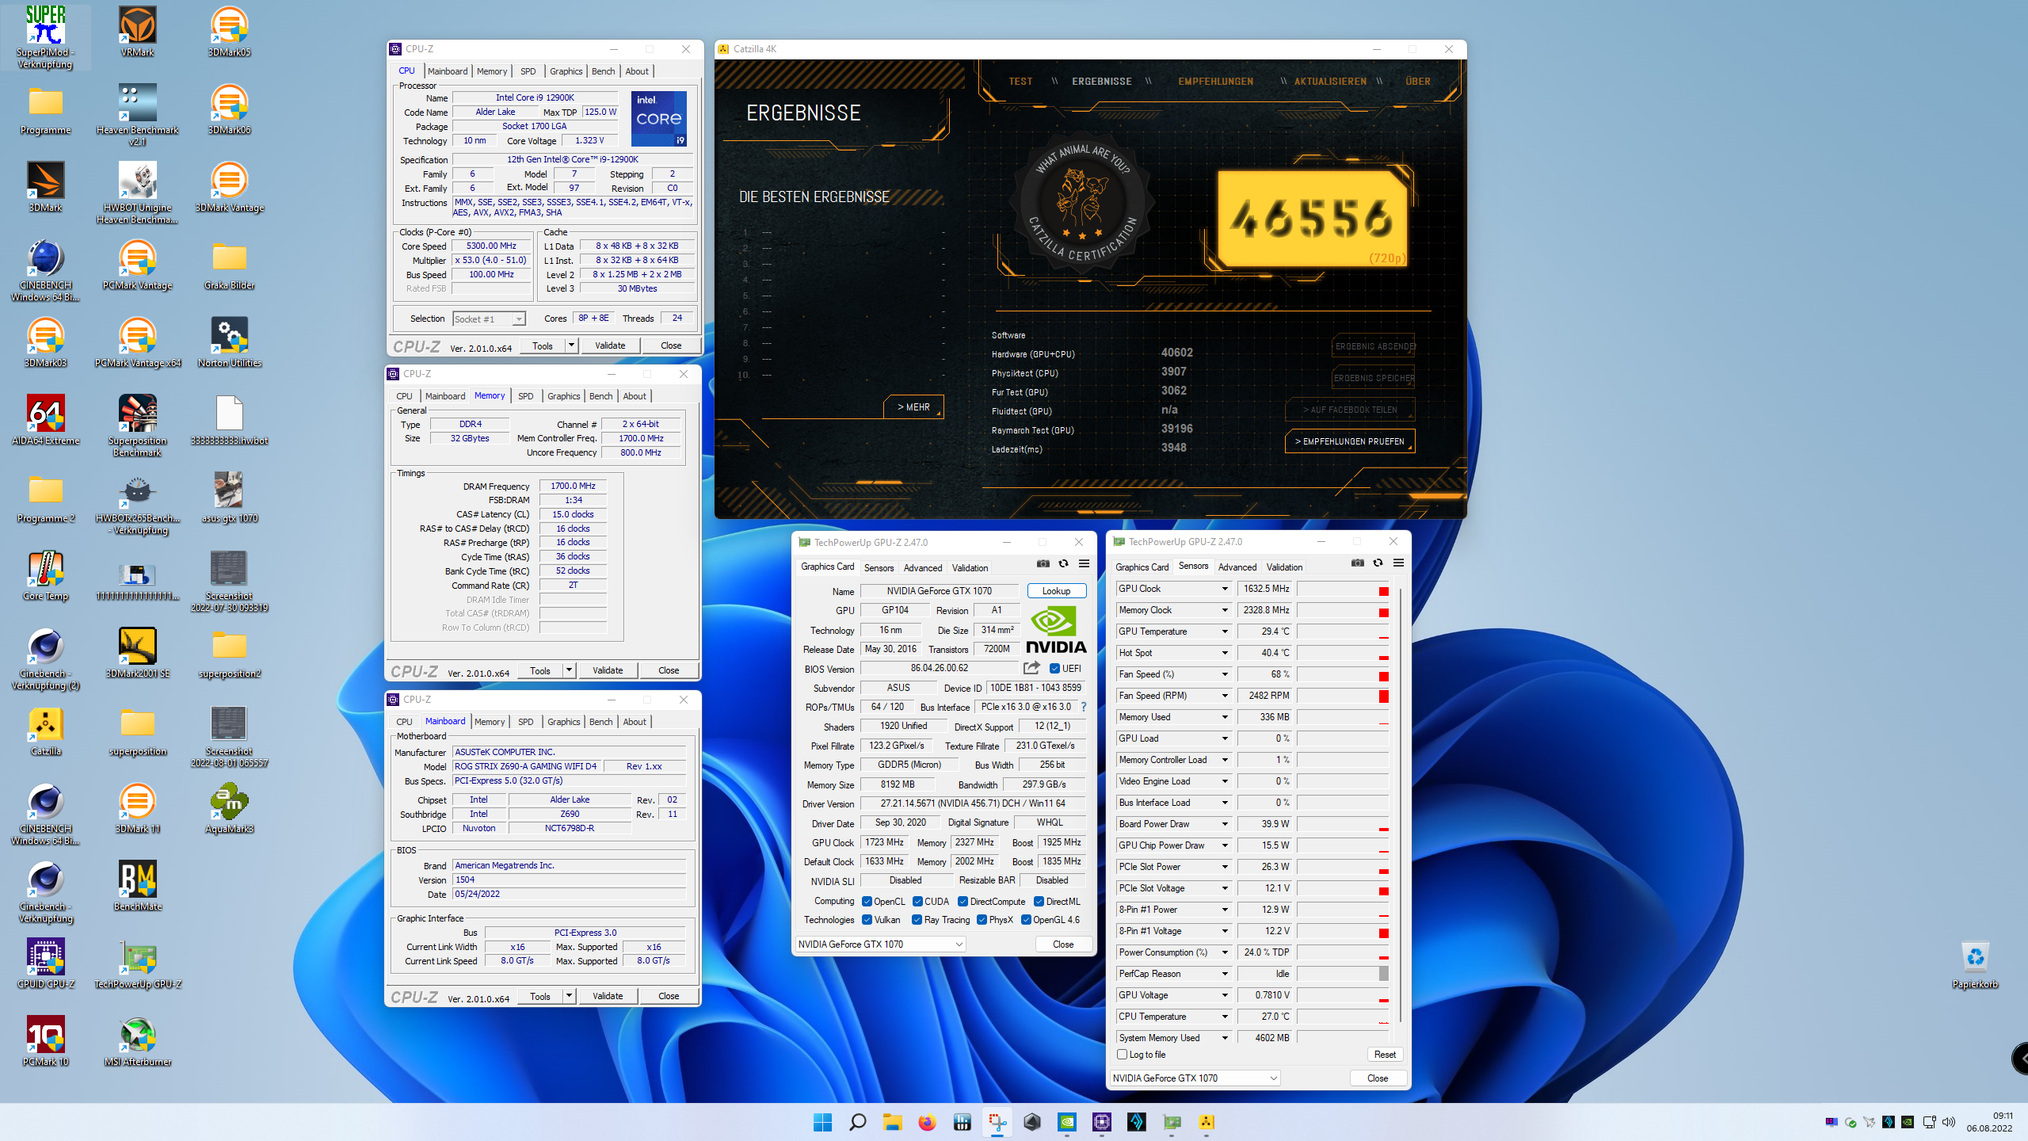Screen dimensions: 2028x1141
Task: Click Reset button in GPU-Z Sensors
Action: point(1385,1055)
